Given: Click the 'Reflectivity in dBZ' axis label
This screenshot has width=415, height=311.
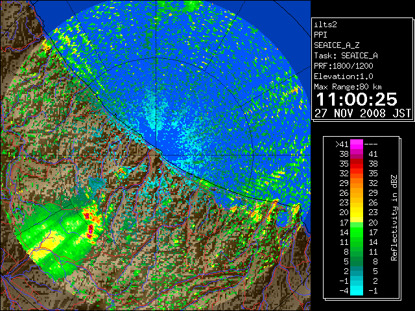Looking at the screenshot, I should (x=394, y=218).
